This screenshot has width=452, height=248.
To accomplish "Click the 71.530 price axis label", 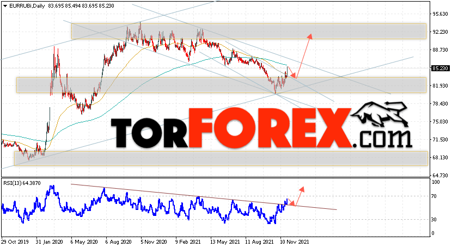I will (x=440, y=140).
